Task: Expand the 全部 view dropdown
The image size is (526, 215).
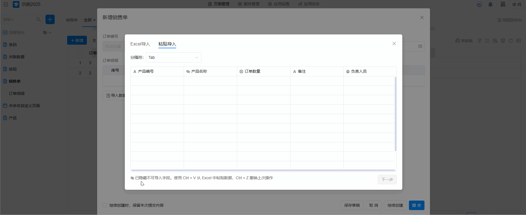Action: (90, 20)
